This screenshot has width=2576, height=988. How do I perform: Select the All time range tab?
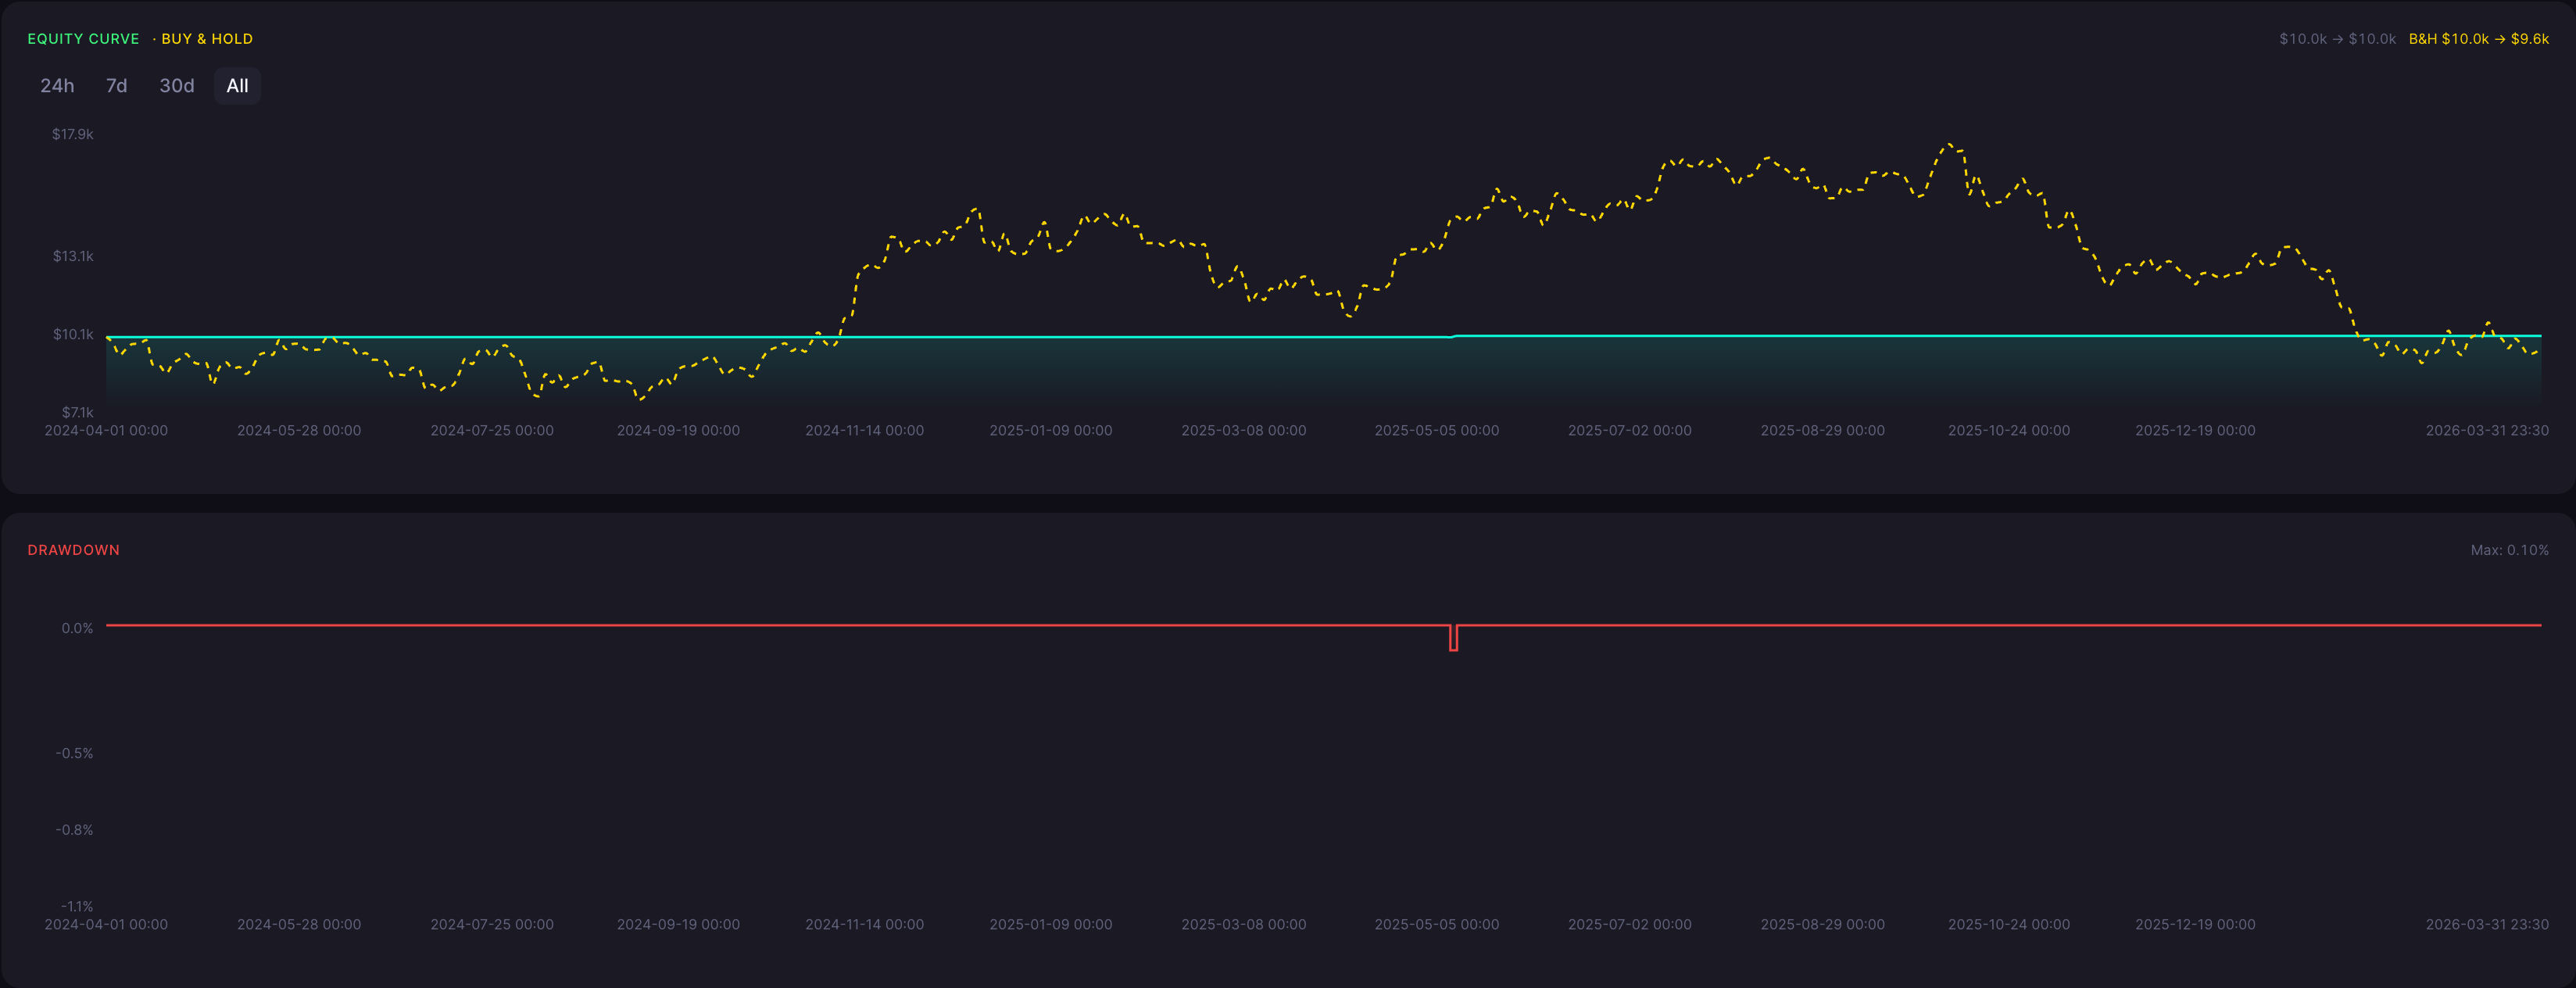[237, 86]
